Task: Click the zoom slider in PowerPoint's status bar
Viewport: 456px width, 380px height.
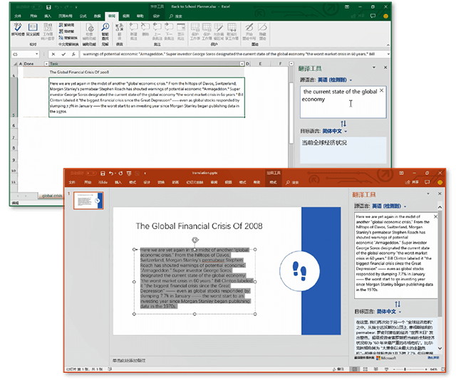Action: (405, 369)
